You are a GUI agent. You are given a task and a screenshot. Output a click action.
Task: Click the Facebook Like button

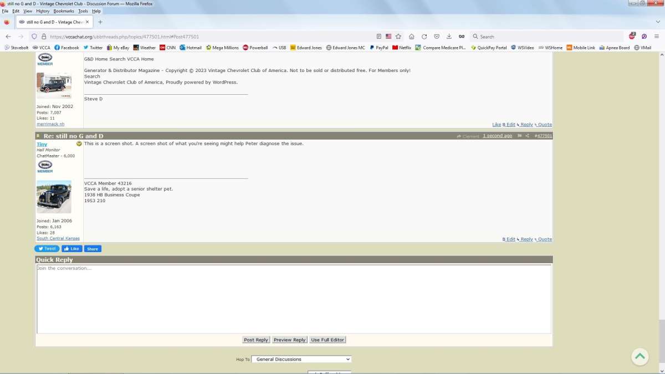click(x=71, y=249)
